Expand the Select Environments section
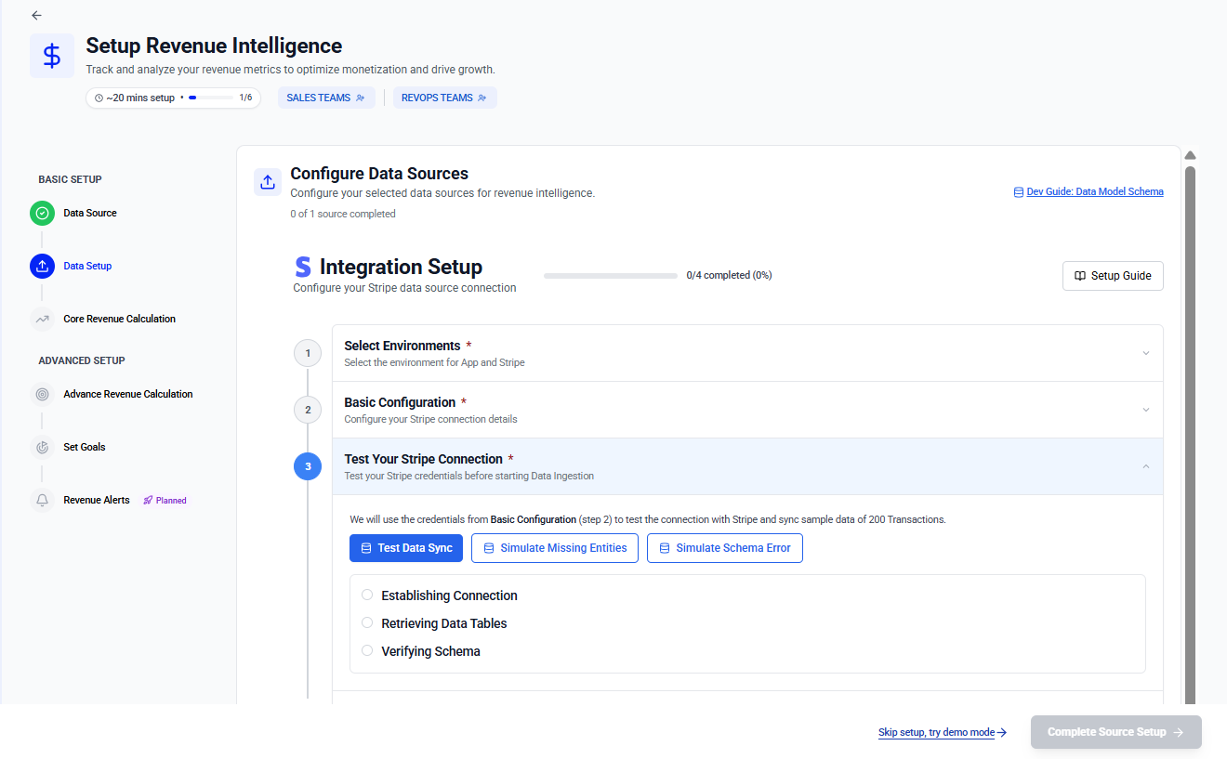This screenshot has height=759, width=1227. click(x=1145, y=353)
